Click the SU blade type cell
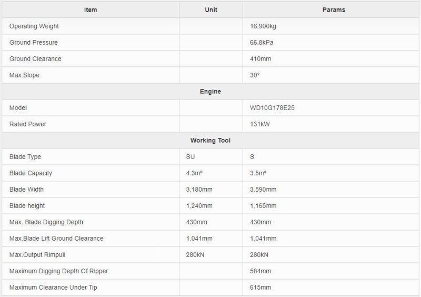 191,157
